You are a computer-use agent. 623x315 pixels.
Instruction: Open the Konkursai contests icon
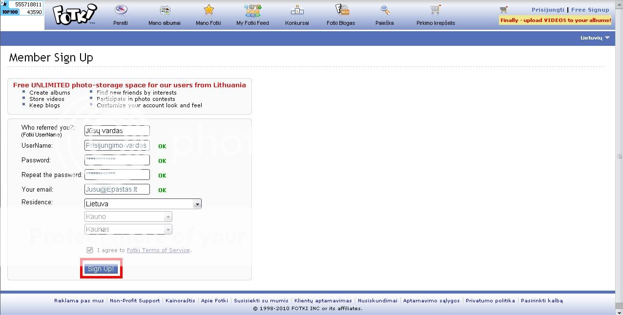pos(297,10)
